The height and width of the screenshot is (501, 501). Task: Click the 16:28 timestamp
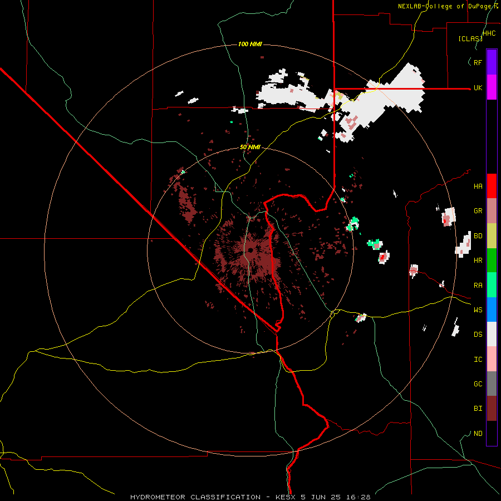[359, 497]
